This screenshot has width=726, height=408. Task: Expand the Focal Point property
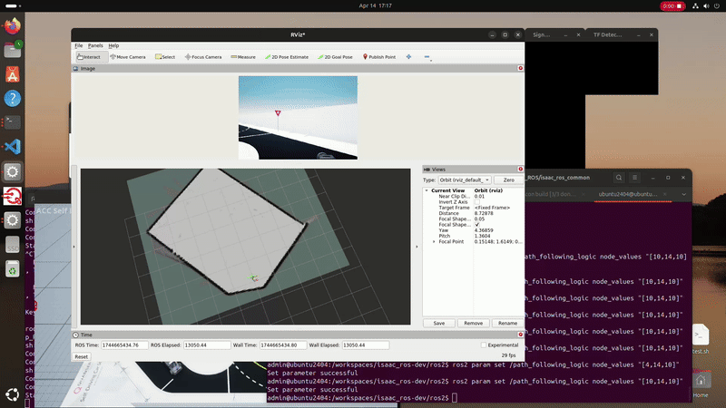pos(433,242)
